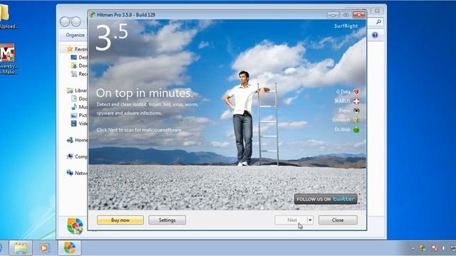Click Hitman Pro taskbar button
Screen dimensions: 456x256
coord(70,248)
